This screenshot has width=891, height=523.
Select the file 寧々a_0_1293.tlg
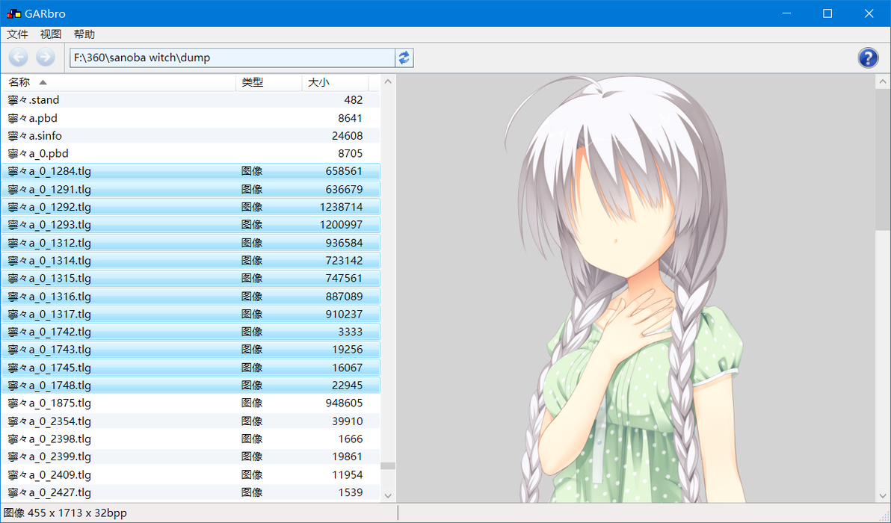[x=191, y=225]
